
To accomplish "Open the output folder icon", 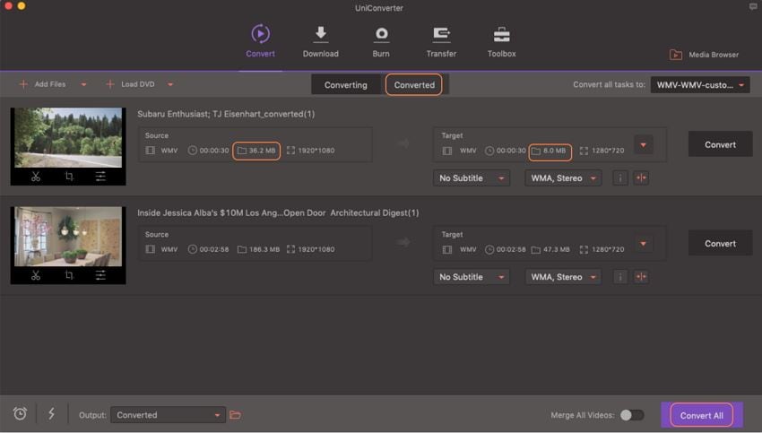I will click(x=235, y=415).
